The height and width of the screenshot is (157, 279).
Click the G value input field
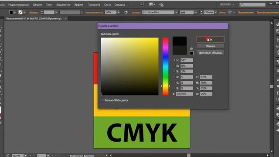pos(187,82)
